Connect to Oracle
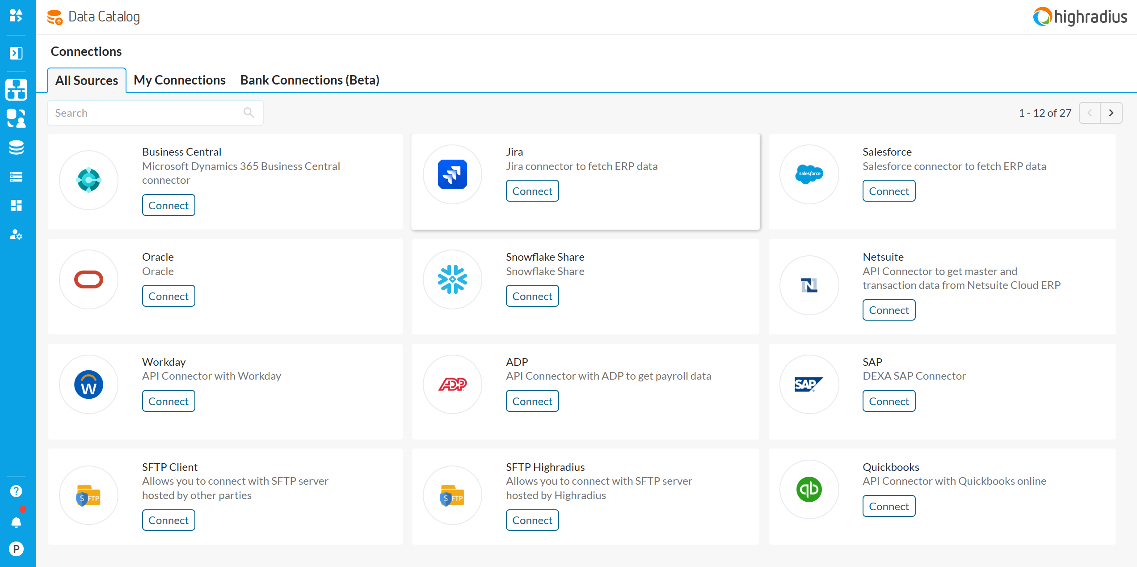This screenshot has height=567, width=1137. [x=168, y=296]
